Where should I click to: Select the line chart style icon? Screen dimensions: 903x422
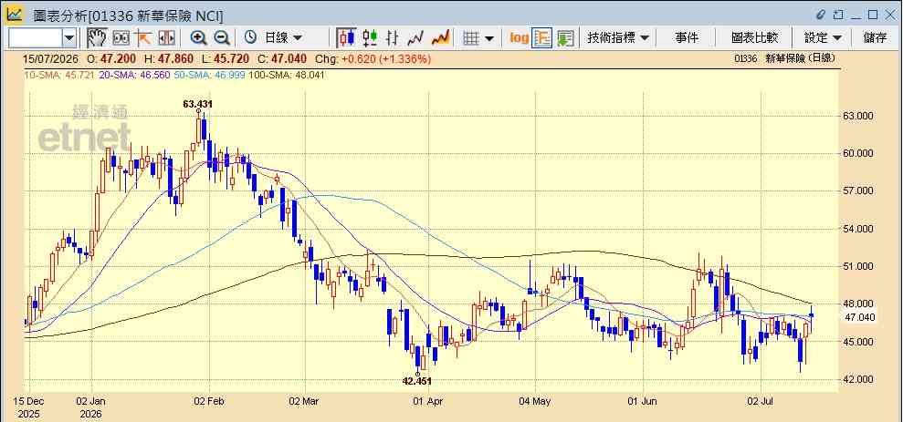(415, 38)
